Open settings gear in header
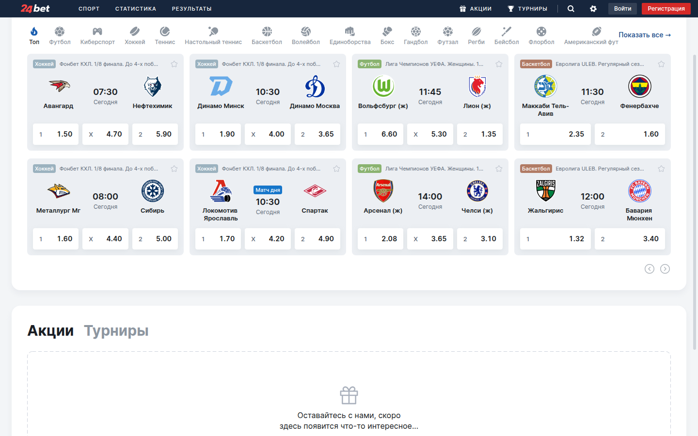 [593, 9]
